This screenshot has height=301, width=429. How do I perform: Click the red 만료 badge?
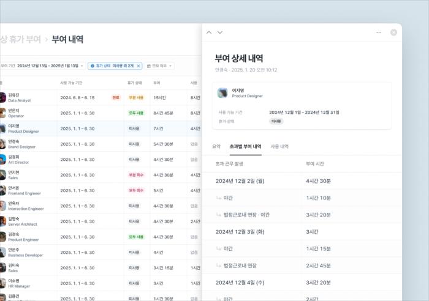[x=116, y=97]
